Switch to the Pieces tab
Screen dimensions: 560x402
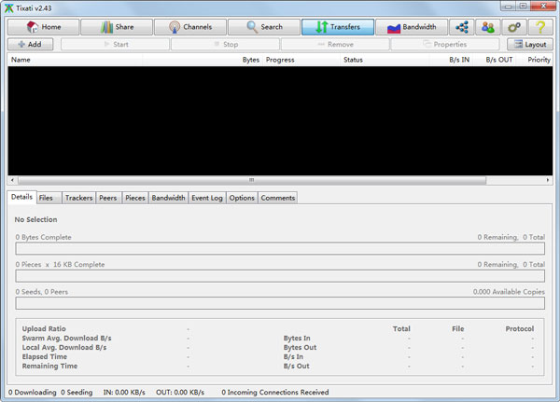point(135,198)
